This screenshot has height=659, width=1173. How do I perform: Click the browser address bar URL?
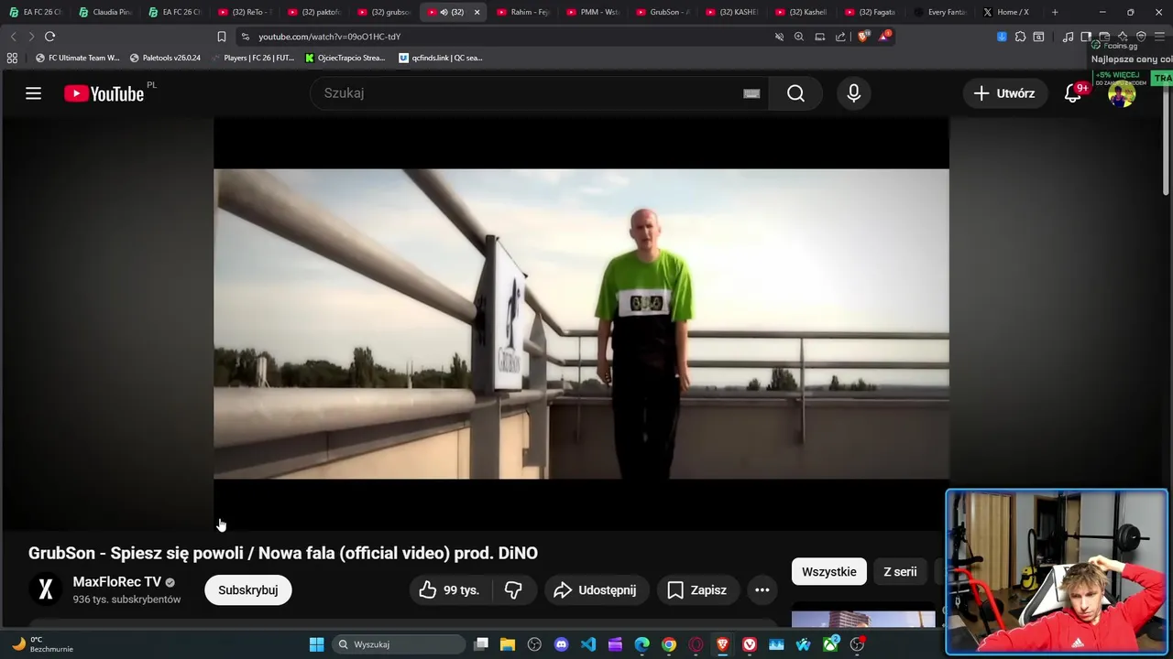pyautogui.click(x=330, y=37)
